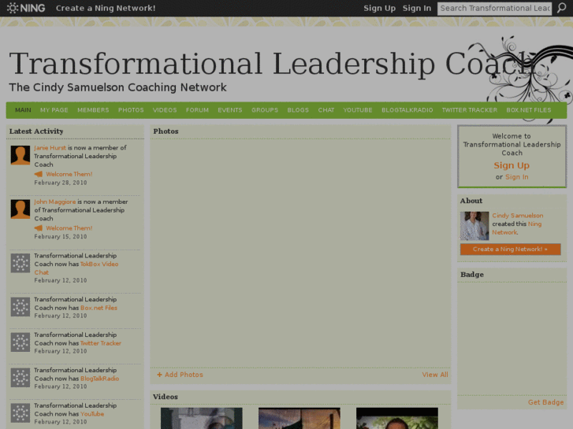The height and width of the screenshot is (429, 573).
Task: Switch to the Forum tab
Action: coord(197,110)
